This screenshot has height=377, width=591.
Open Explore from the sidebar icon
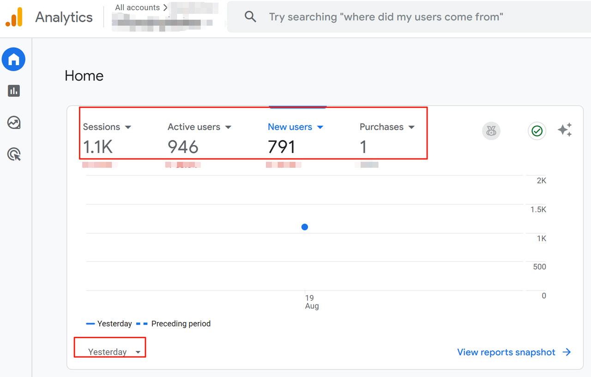[14, 122]
